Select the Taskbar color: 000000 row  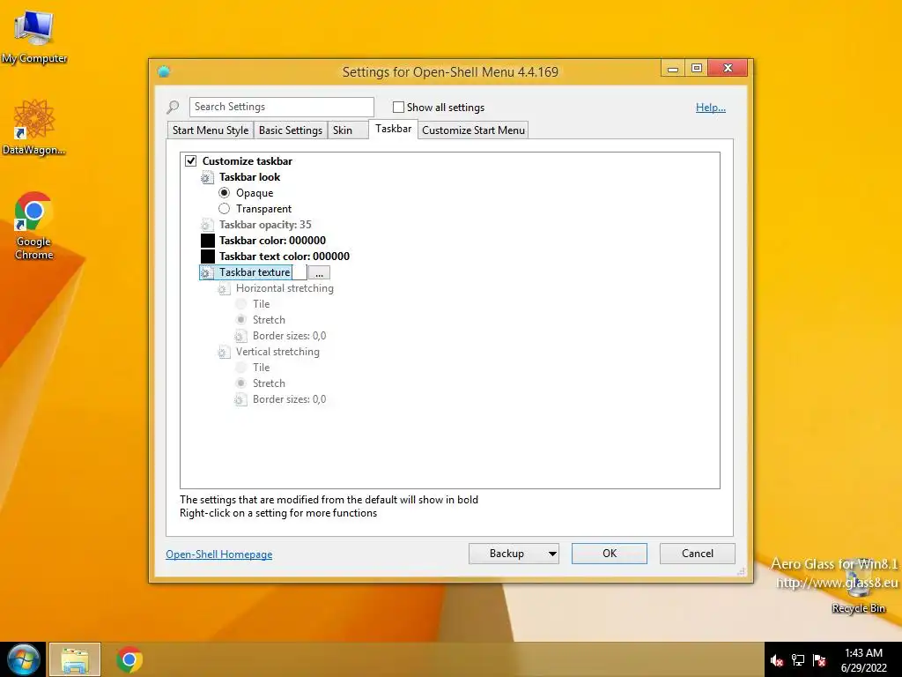[272, 241]
